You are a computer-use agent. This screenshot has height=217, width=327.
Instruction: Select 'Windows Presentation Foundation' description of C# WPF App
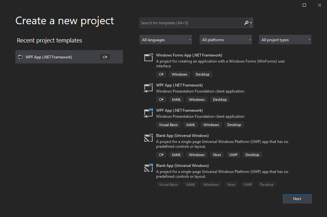(200, 91)
